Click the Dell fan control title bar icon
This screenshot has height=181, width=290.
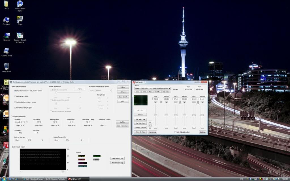tap(11, 82)
